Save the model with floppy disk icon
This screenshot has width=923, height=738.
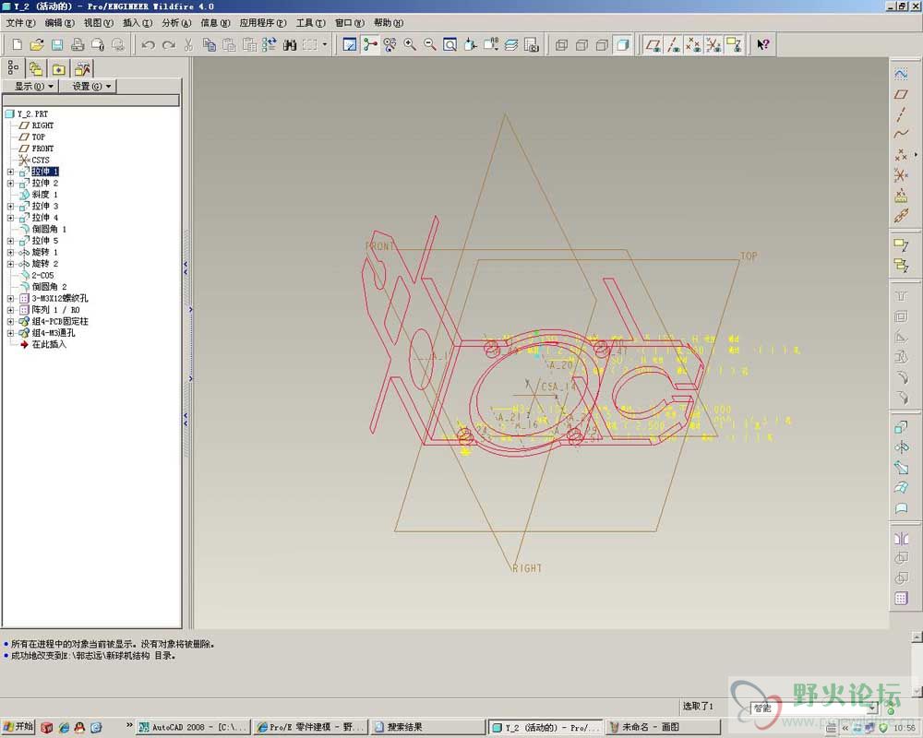pos(57,44)
